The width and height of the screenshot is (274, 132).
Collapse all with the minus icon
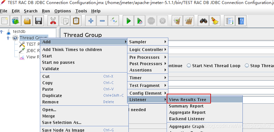click(x=102, y=21)
